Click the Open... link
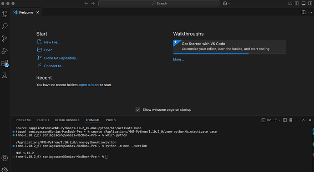The height and width of the screenshot is (172, 314). pyautogui.click(x=50, y=50)
